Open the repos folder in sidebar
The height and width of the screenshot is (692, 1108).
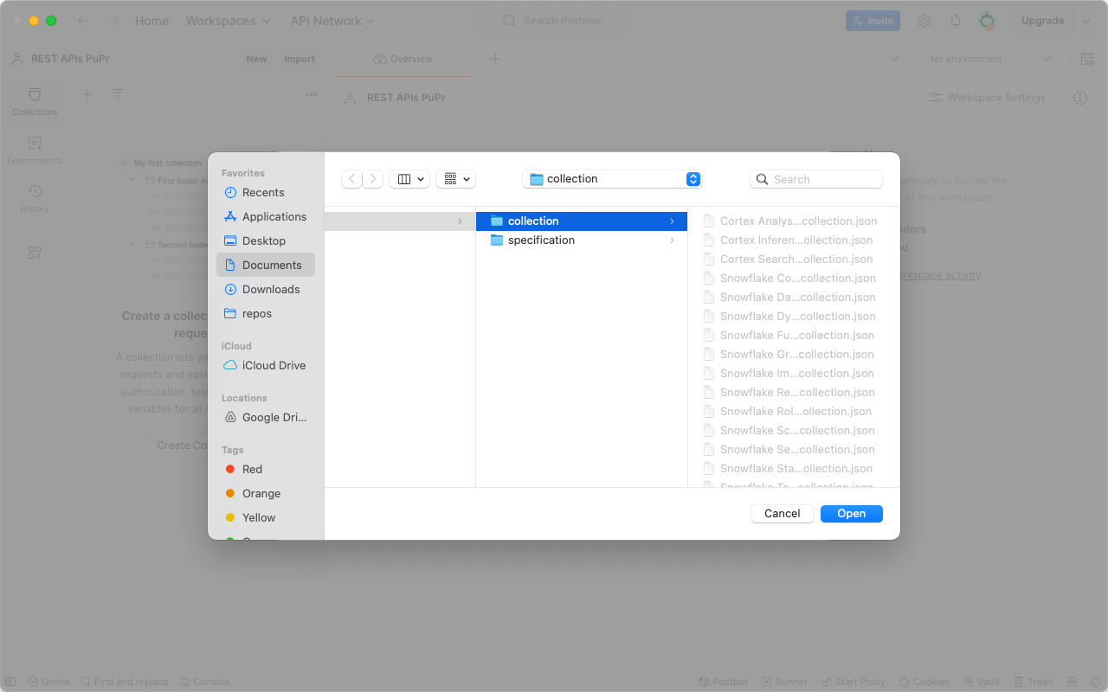pyautogui.click(x=256, y=314)
